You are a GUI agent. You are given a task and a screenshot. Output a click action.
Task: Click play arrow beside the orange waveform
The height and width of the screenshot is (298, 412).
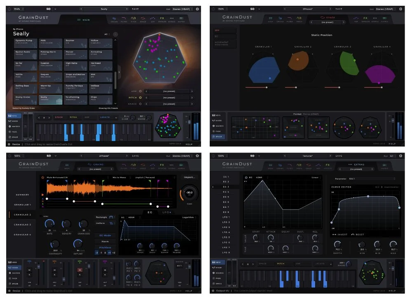point(42,195)
